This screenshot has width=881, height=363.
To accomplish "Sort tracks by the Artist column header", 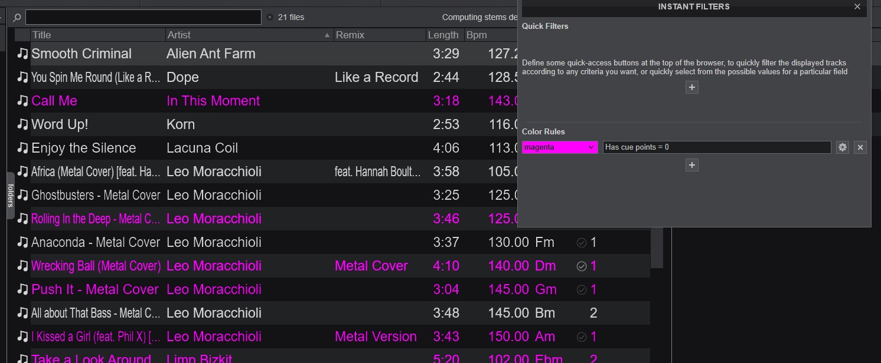I will tap(249, 35).
